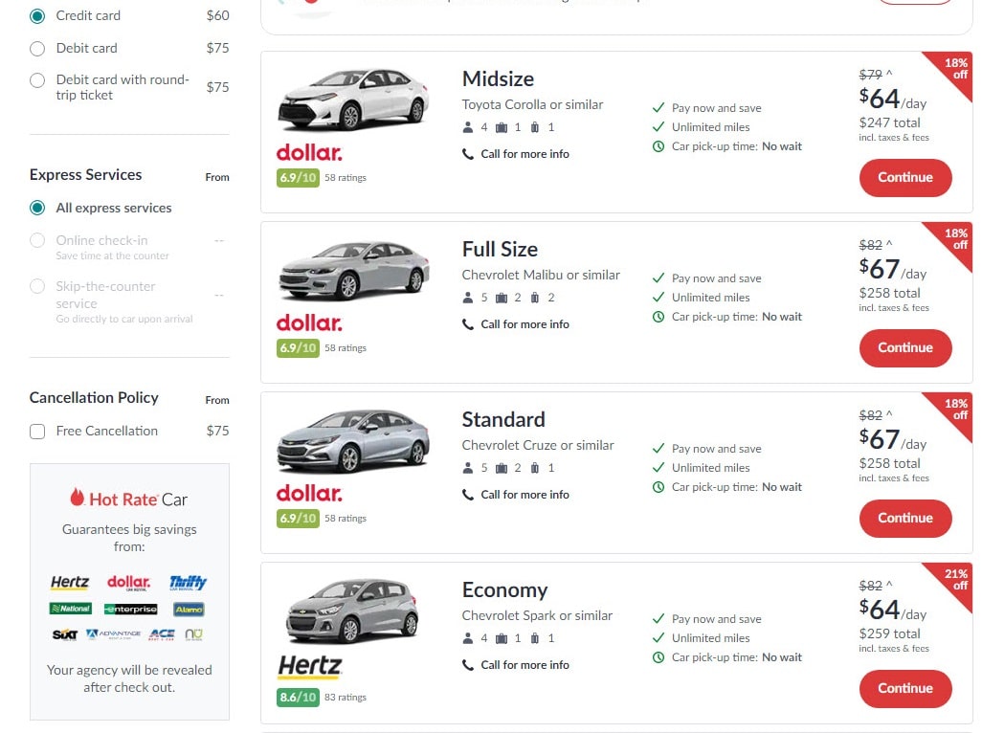Choose the Debit card payment option

tap(37, 48)
